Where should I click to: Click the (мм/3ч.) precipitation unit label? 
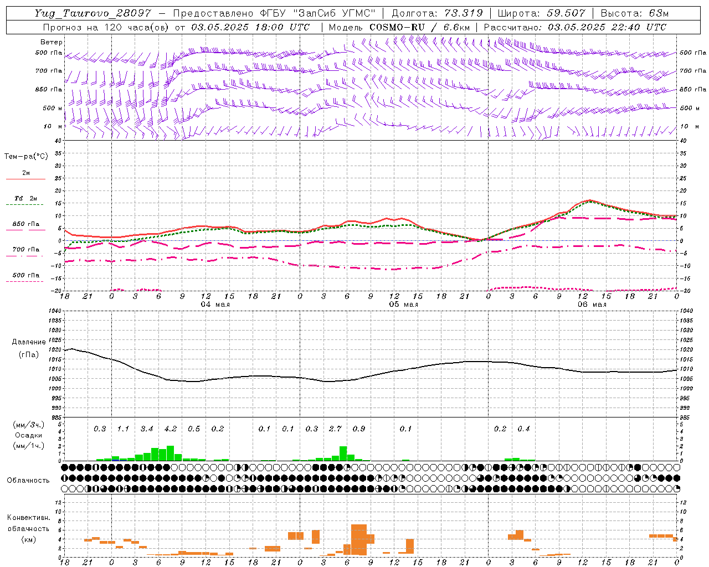click(x=29, y=425)
